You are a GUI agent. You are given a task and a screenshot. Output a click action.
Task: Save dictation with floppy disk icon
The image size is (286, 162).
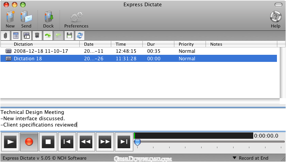point(69,35)
